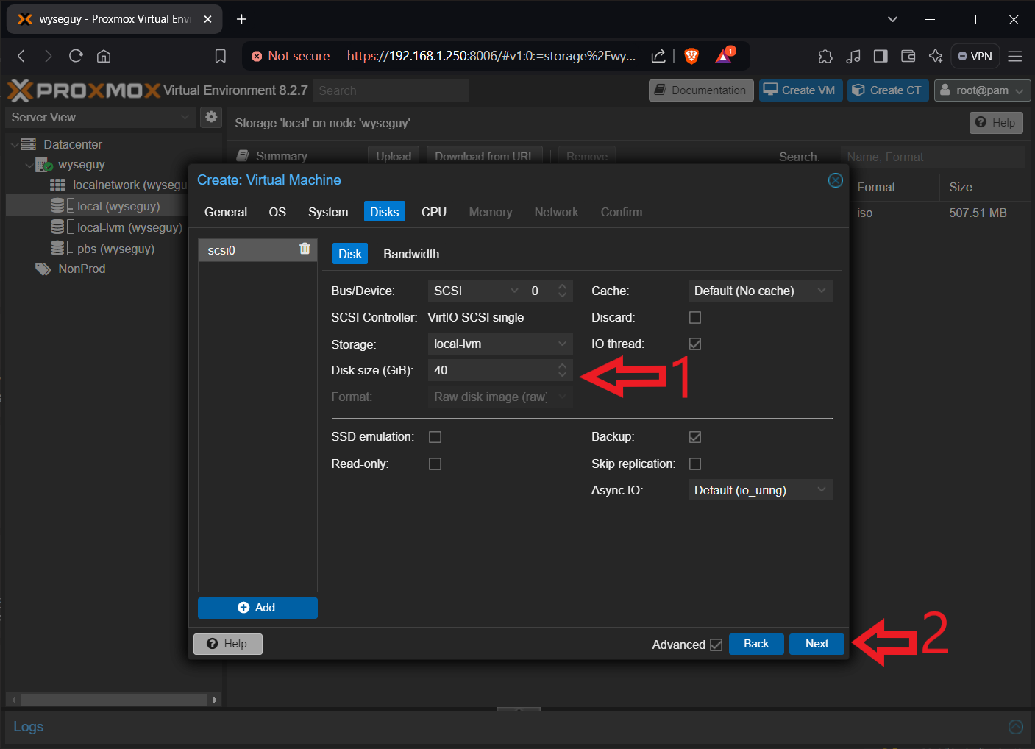Open the root@pam user menu

982,90
